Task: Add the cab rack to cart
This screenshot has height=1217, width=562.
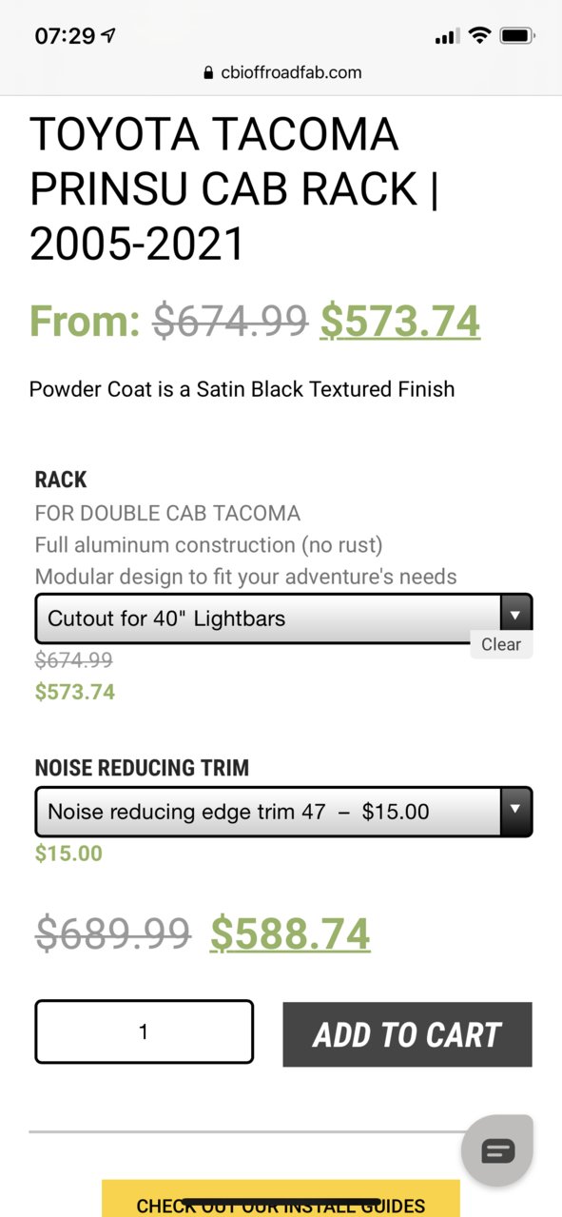Action: click(407, 1034)
